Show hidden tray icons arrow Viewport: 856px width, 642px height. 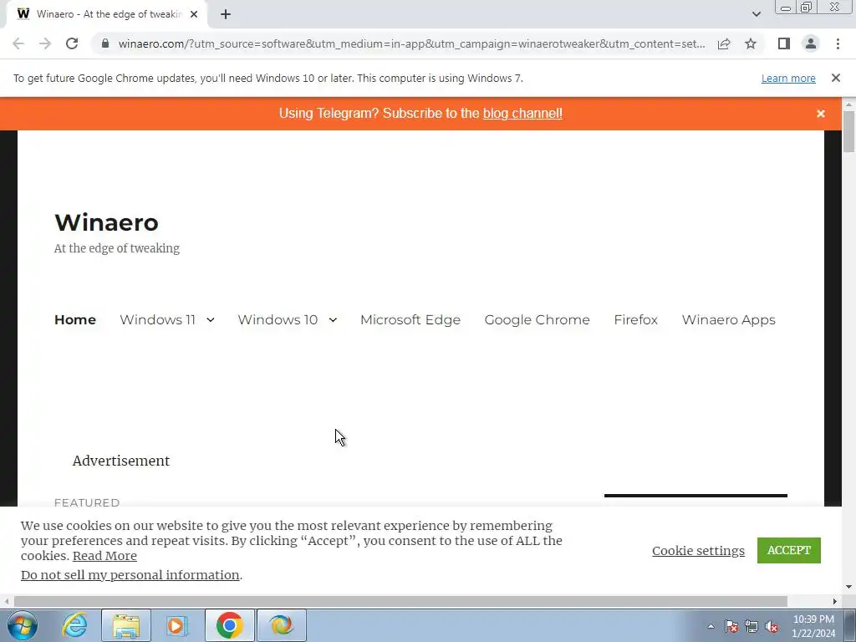(x=711, y=626)
